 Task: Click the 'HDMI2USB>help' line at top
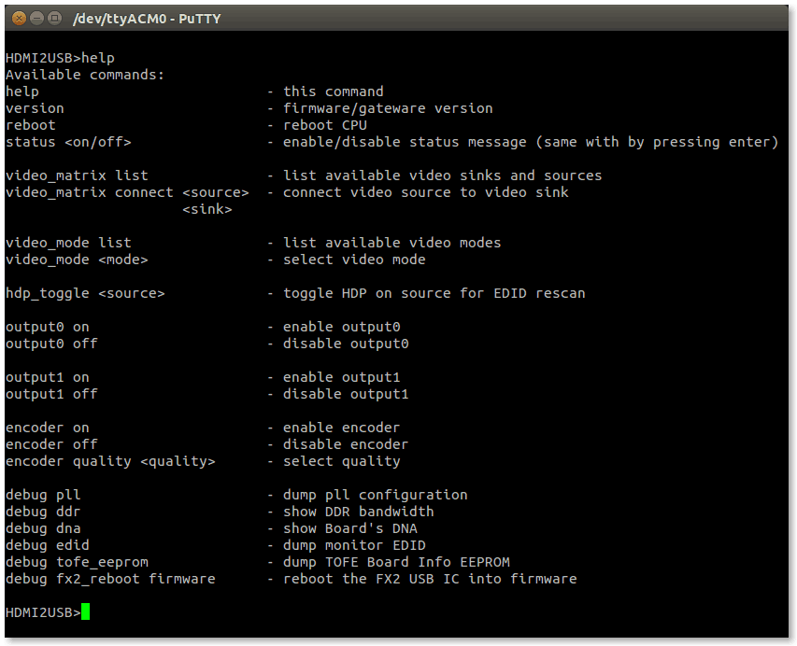pos(60,58)
